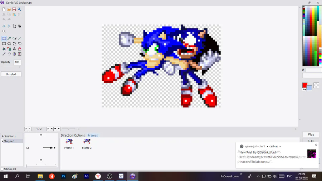The height and width of the screenshot is (181, 322).
Task: Jump to last frame button
Action: (52, 129)
